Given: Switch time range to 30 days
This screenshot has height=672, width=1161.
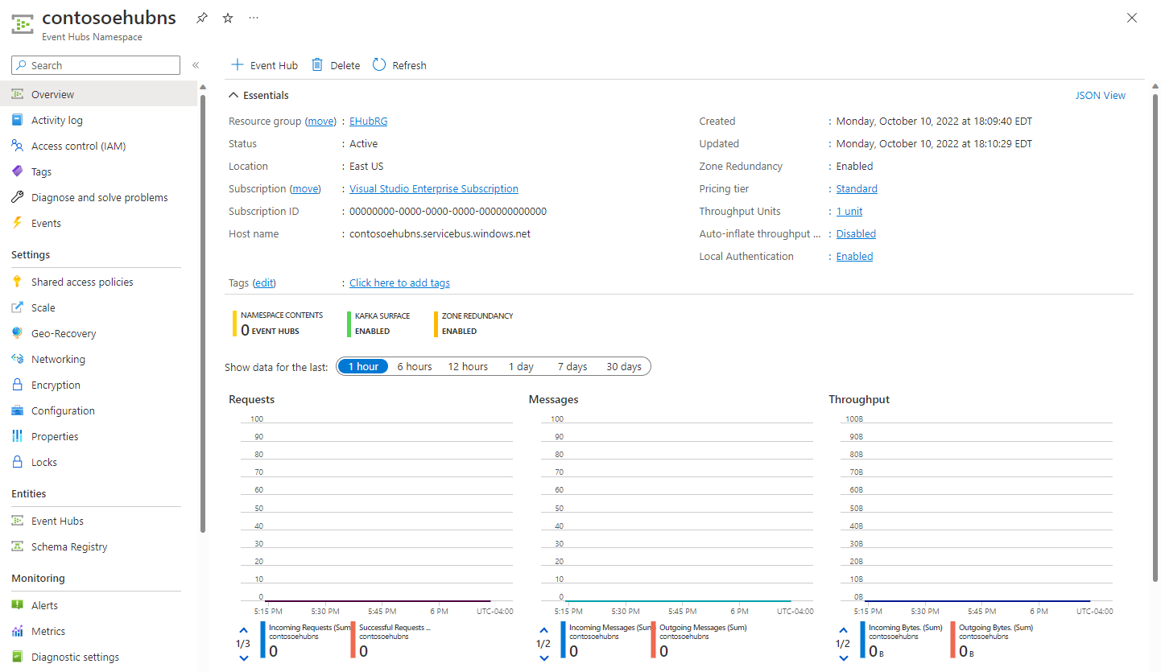Looking at the screenshot, I should coord(623,366).
